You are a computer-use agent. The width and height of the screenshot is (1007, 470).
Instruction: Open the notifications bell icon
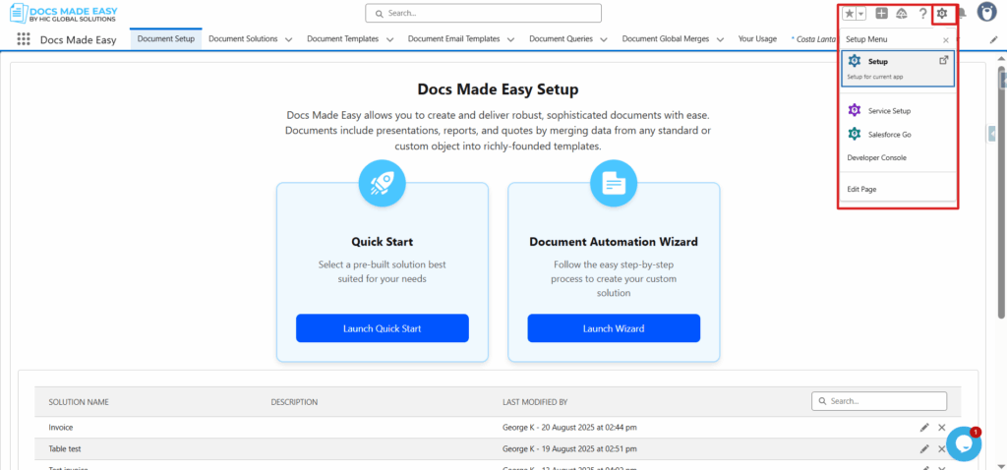click(962, 14)
